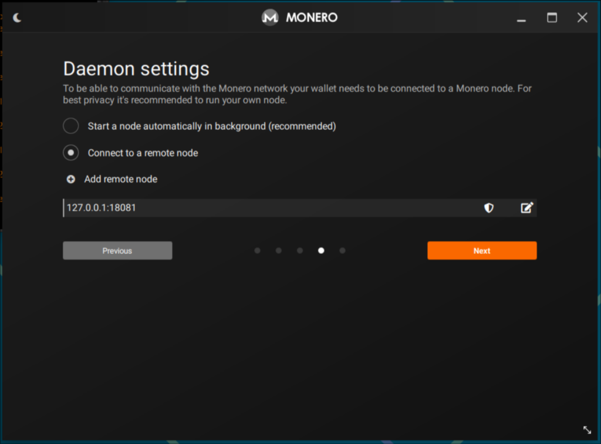Open the edit pencil icon for the remote node
601x444 pixels.
pyautogui.click(x=526, y=207)
